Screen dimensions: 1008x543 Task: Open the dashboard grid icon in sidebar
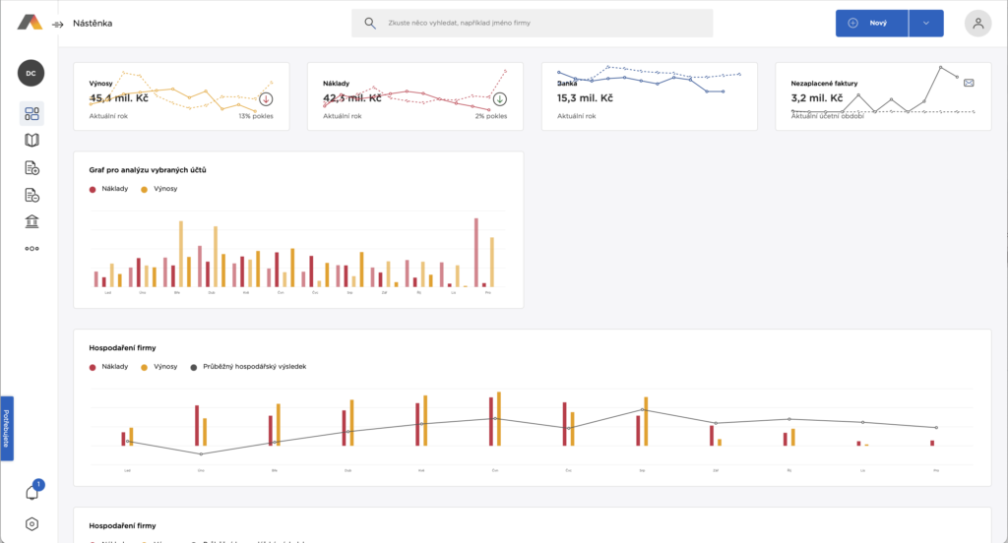click(31, 113)
